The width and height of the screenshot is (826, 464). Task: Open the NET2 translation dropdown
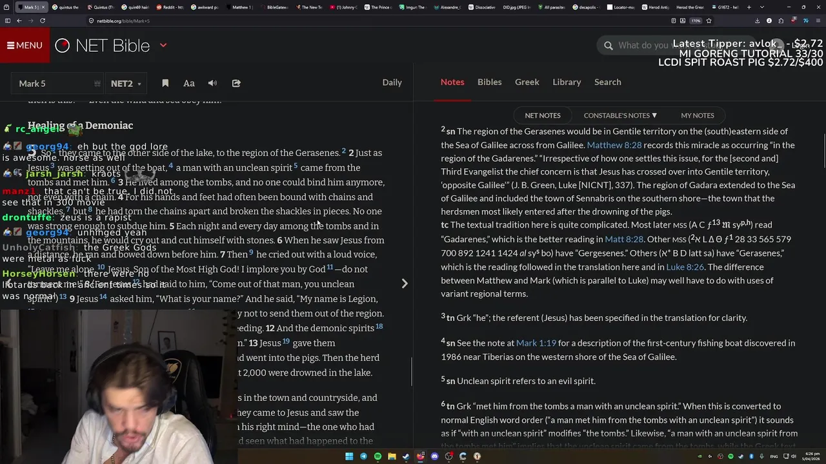126,83
